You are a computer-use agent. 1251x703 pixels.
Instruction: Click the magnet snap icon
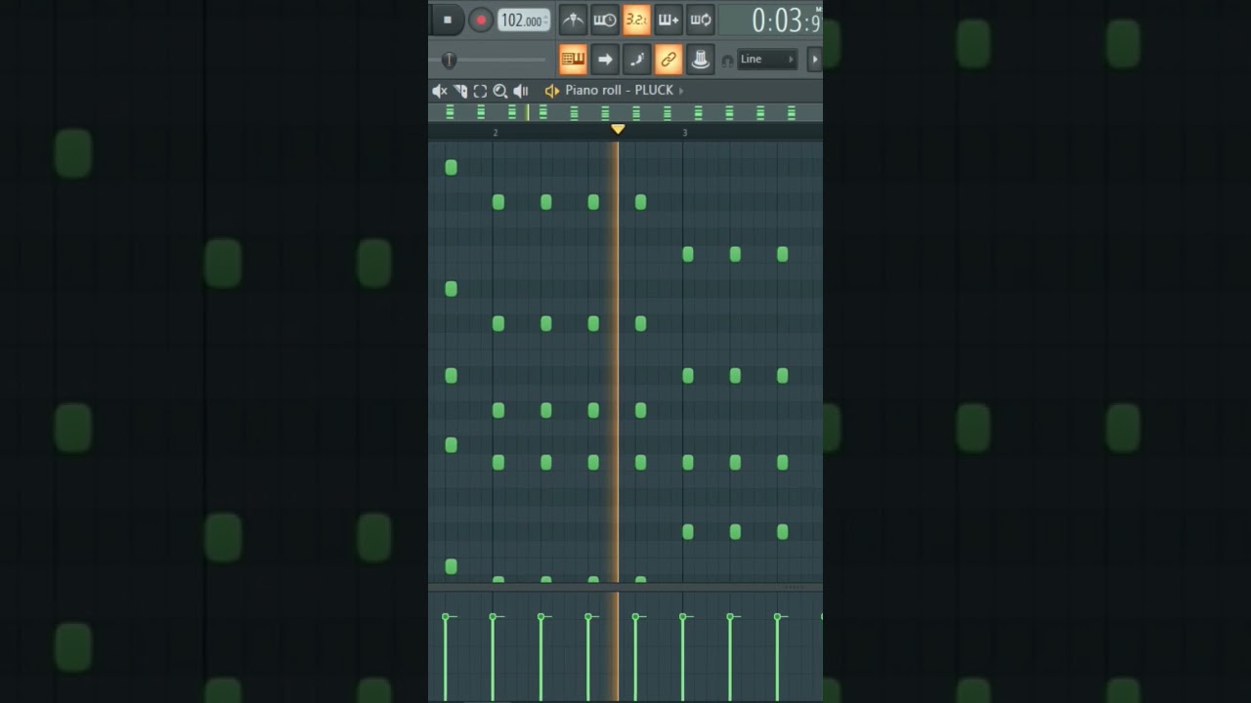pos(727,61)
